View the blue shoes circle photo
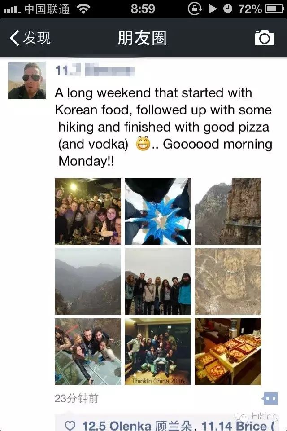This screenshot has height=431, width=287. click(158, 211)
